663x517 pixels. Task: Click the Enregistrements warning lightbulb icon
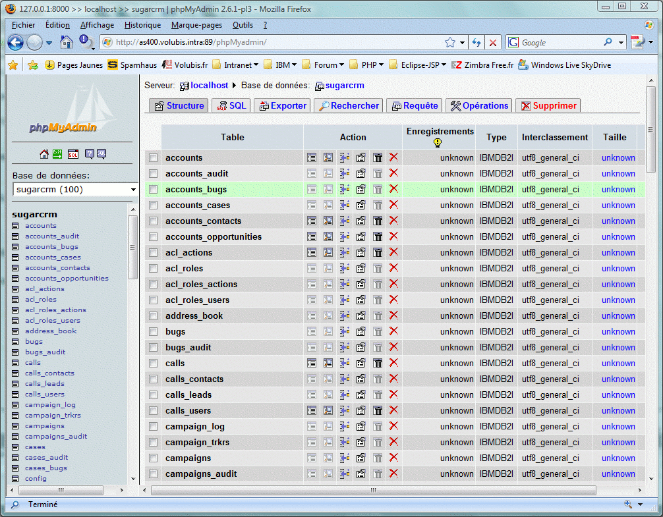point(438,143)
